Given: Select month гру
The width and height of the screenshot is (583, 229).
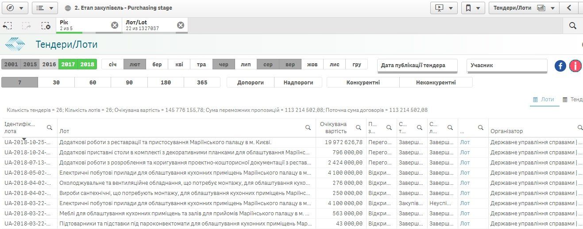Looking at the screenshot, I should pyautogui.click(x=357, y=64).
